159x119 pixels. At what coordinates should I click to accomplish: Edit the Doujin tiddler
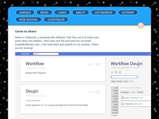(94, 92)
